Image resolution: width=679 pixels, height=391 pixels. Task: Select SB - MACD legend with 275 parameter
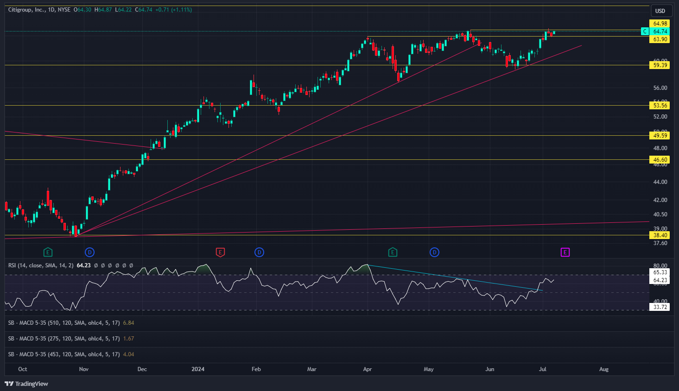pyautogui.click(x=64, y=339)
